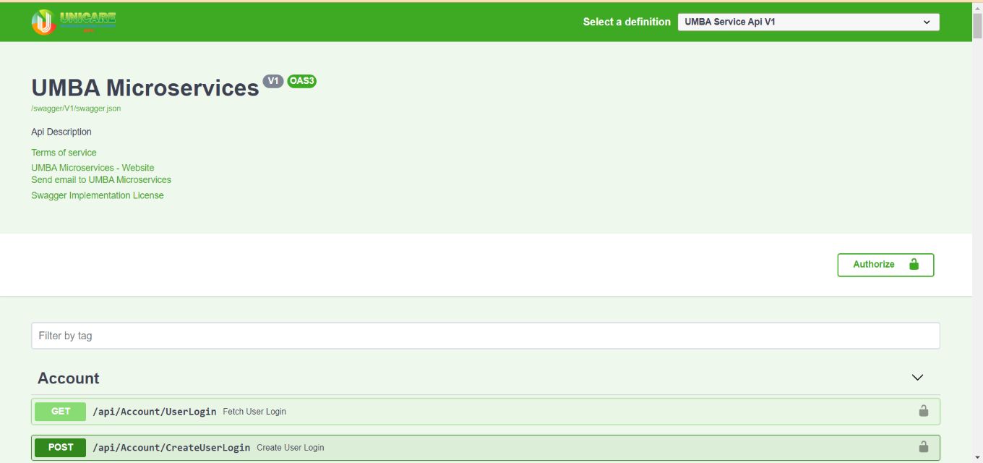This screenshot has width=983, height=463.
Task: Click Send email to UMBA Microservices
Action: 101,180
